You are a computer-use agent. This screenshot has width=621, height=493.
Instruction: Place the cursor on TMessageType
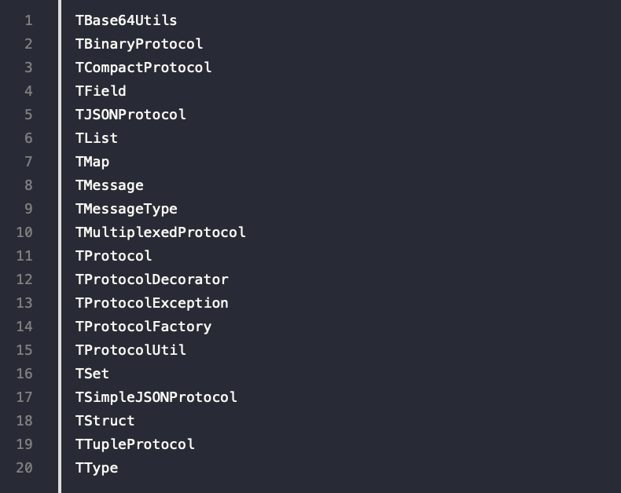coord(127,209)
